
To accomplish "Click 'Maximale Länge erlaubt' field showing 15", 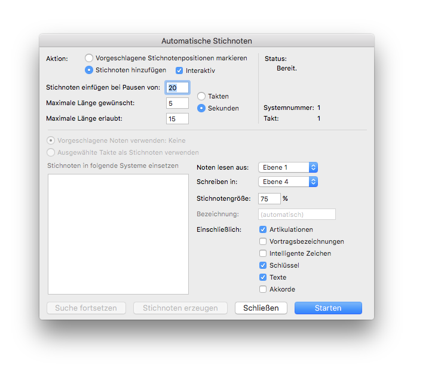I will 177,119.
